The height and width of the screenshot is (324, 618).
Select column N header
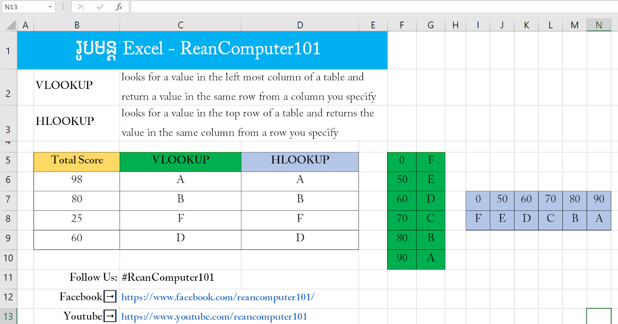pyautogui.click(x=598, y=24)
